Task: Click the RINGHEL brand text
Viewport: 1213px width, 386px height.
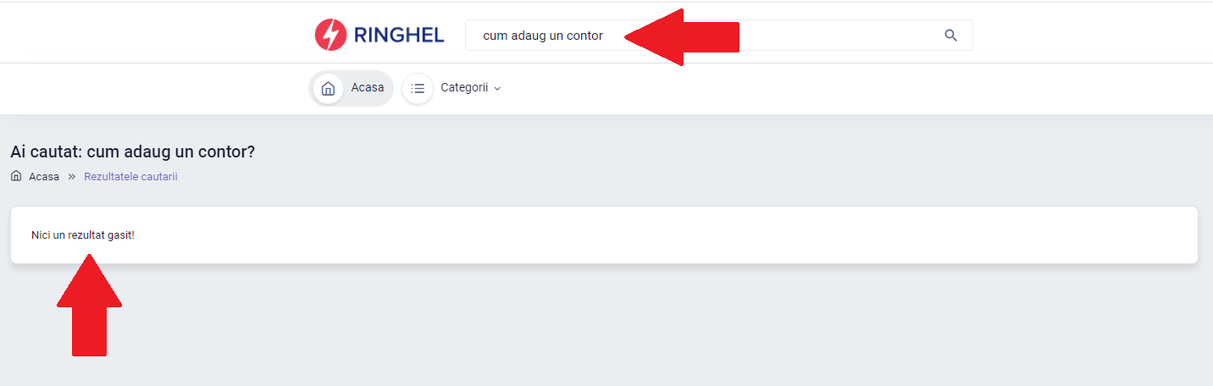Action: (400, 36)
